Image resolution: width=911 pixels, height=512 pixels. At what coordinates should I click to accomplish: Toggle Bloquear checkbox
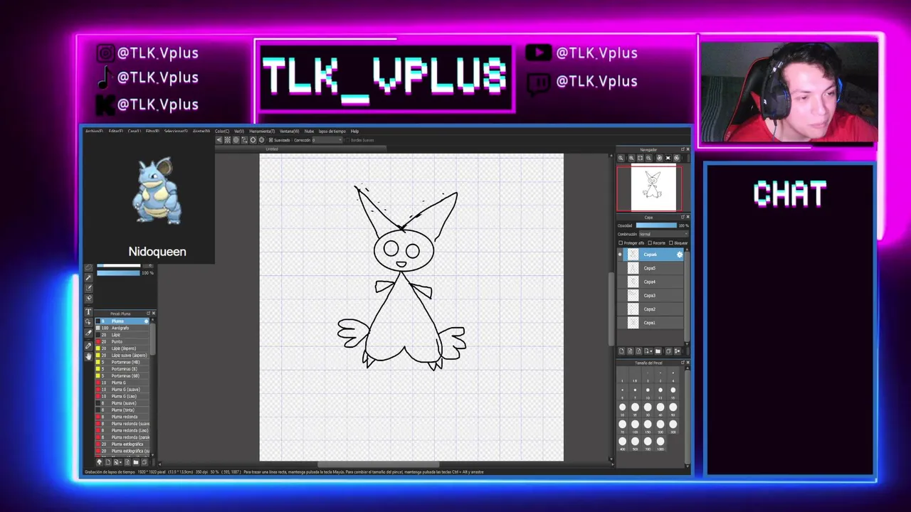[x=671, y=242]
